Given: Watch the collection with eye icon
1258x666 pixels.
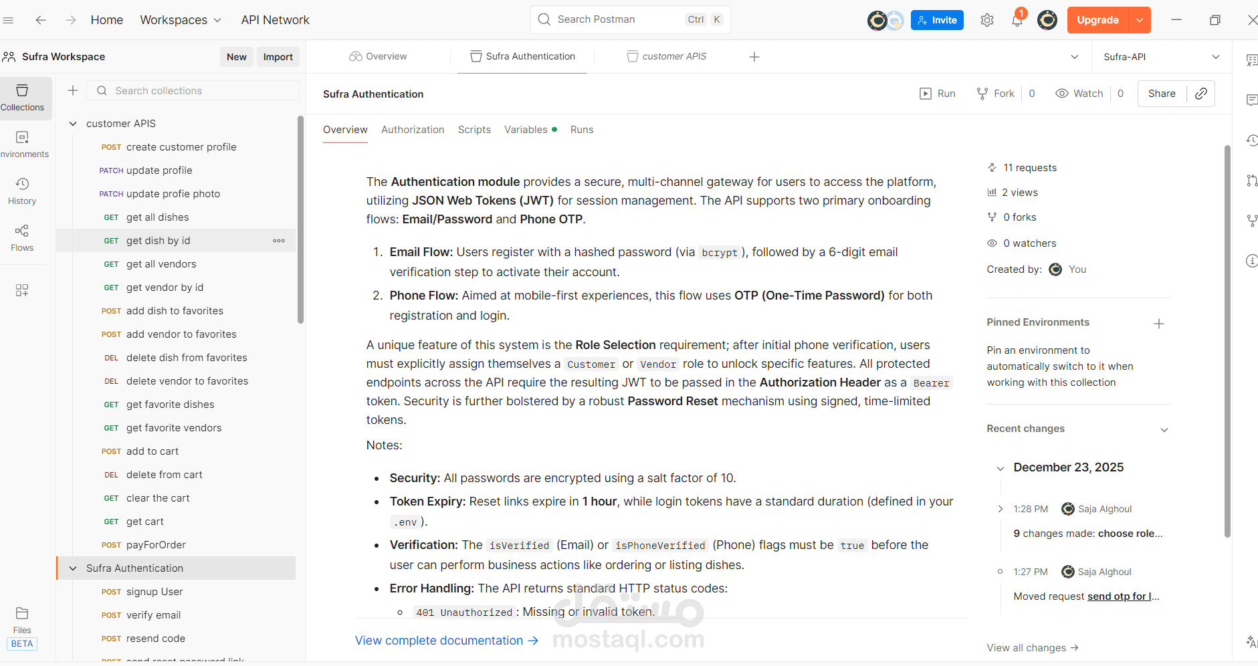Looking at the screenshot, I should coord(1079,94).
